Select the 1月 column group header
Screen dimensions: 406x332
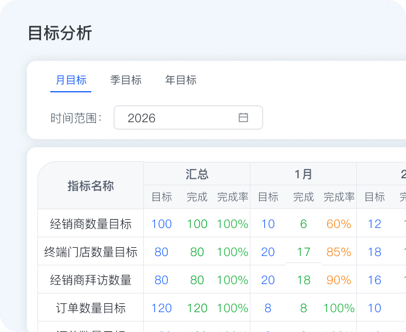pyautogui.click(x=304, y=174)
